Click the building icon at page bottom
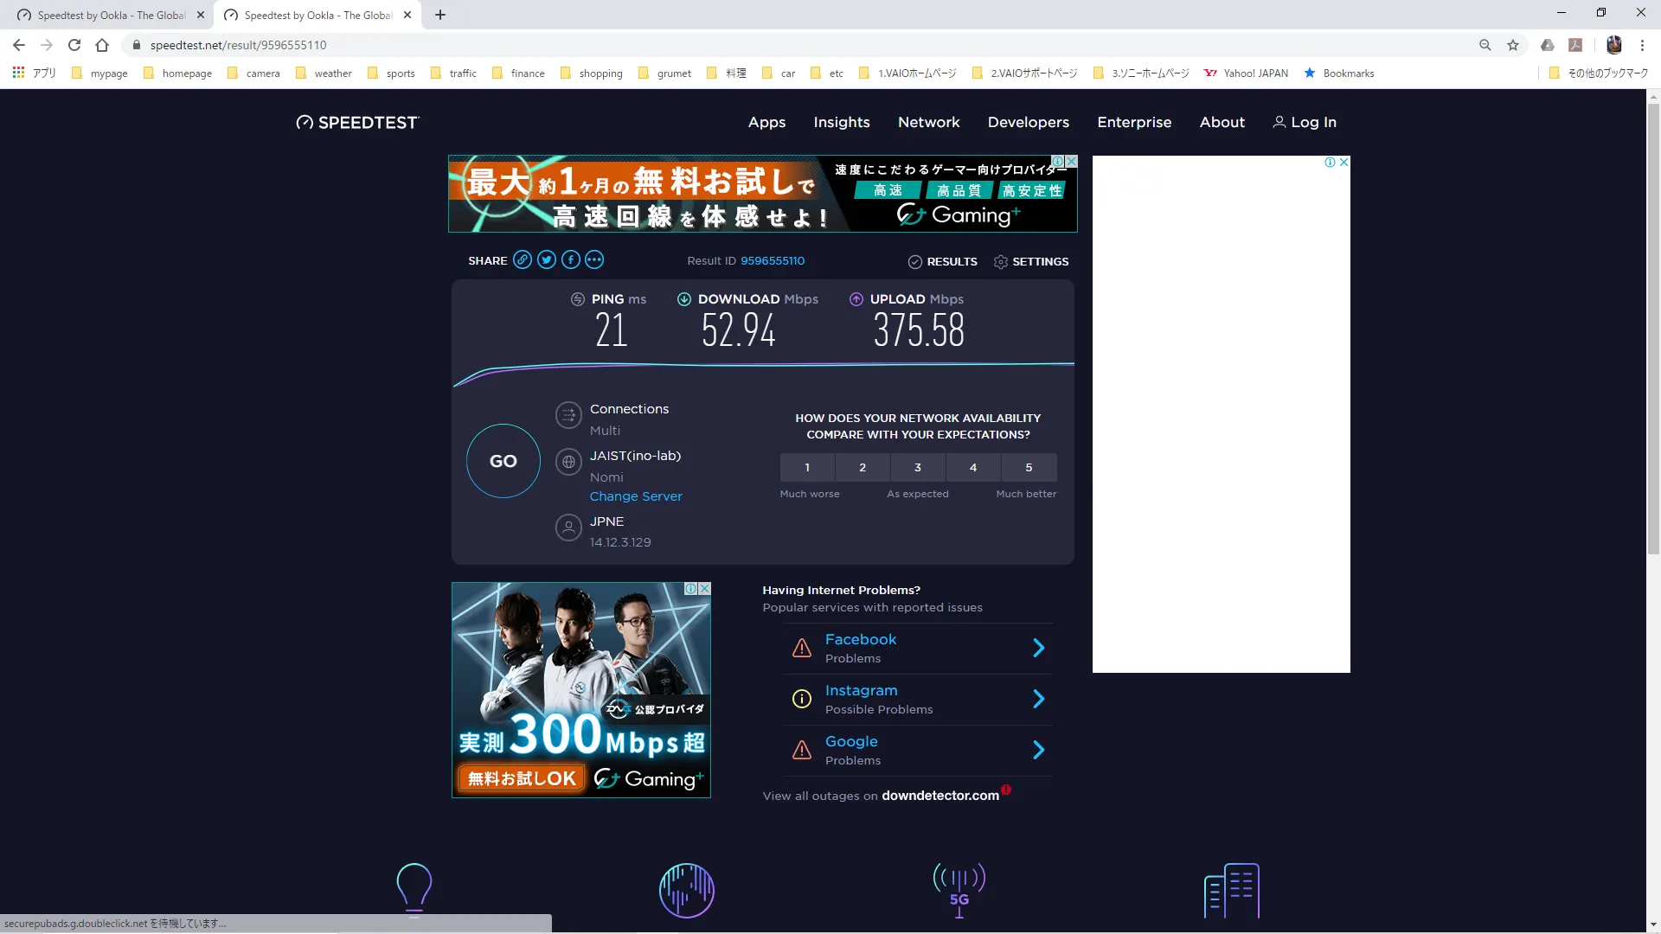This screenshot has height=934, width=1661. [1232, 890]
